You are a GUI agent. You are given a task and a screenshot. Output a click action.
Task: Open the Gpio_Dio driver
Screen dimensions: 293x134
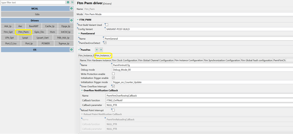pyautogui.click(x=39, y=32)
